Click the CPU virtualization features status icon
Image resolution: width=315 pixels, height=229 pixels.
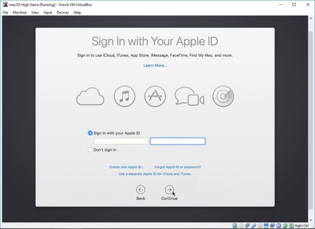(x=279, y=226)
